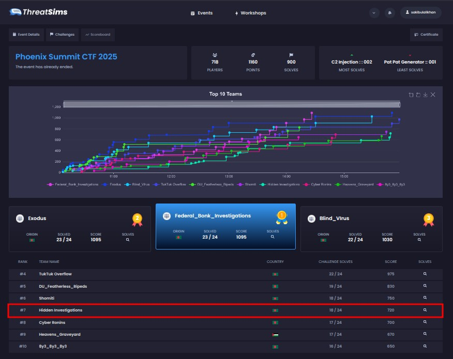453x359 pixels.
Task: Click the 1160 points statistic
Action: pos(253,63)
